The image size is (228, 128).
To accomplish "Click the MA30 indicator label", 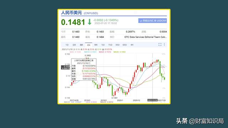I will (120, 52).
